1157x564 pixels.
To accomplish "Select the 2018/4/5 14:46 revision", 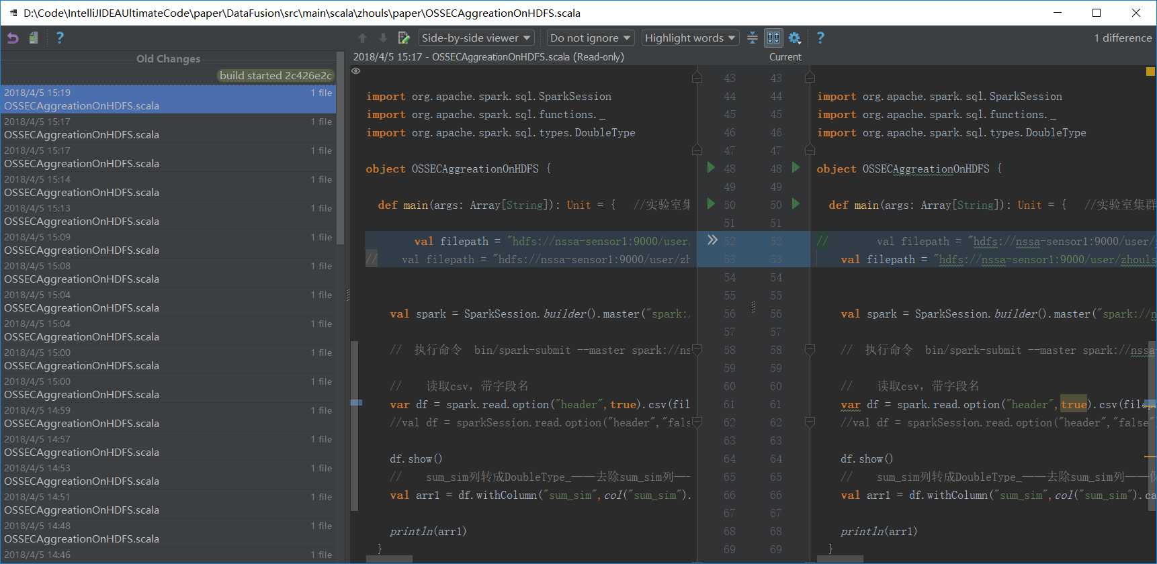I will (x=168, y=555).
